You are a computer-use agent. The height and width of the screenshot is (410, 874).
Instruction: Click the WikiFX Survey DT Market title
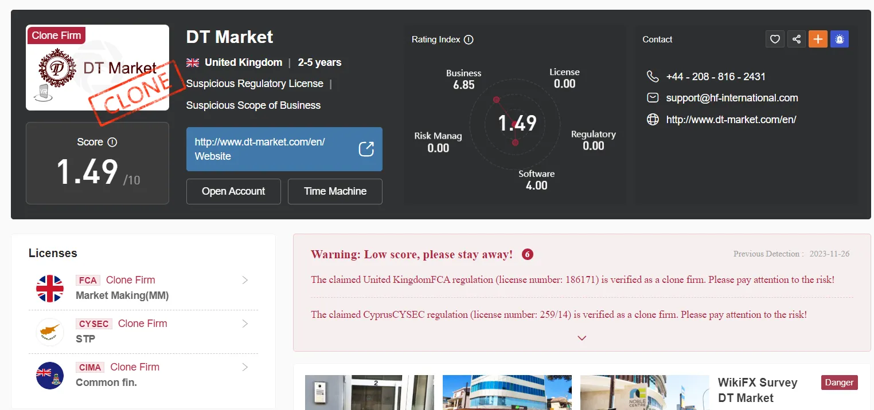point(758,390)
